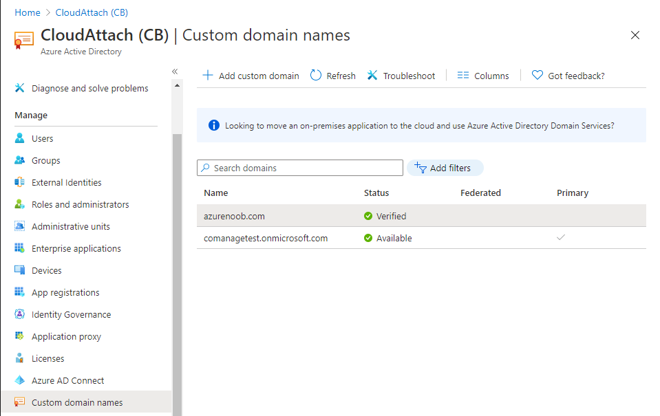Click the Primary checkmark for comanagetest domain
The width and height of the screenshot is (660, 416).
[x=561, y=237]
